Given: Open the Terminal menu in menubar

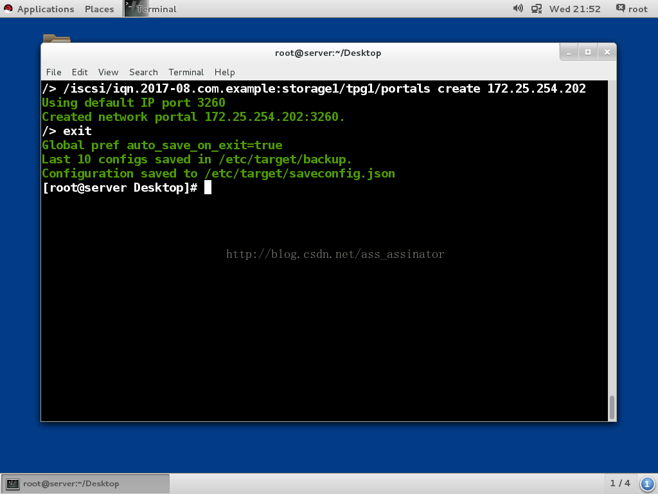Looking at the screenshot, I should (x=186, y=72).
